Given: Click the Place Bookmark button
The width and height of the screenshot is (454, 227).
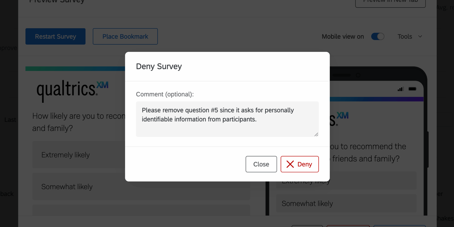Looking at the screenshot, I should click(125, 37).
